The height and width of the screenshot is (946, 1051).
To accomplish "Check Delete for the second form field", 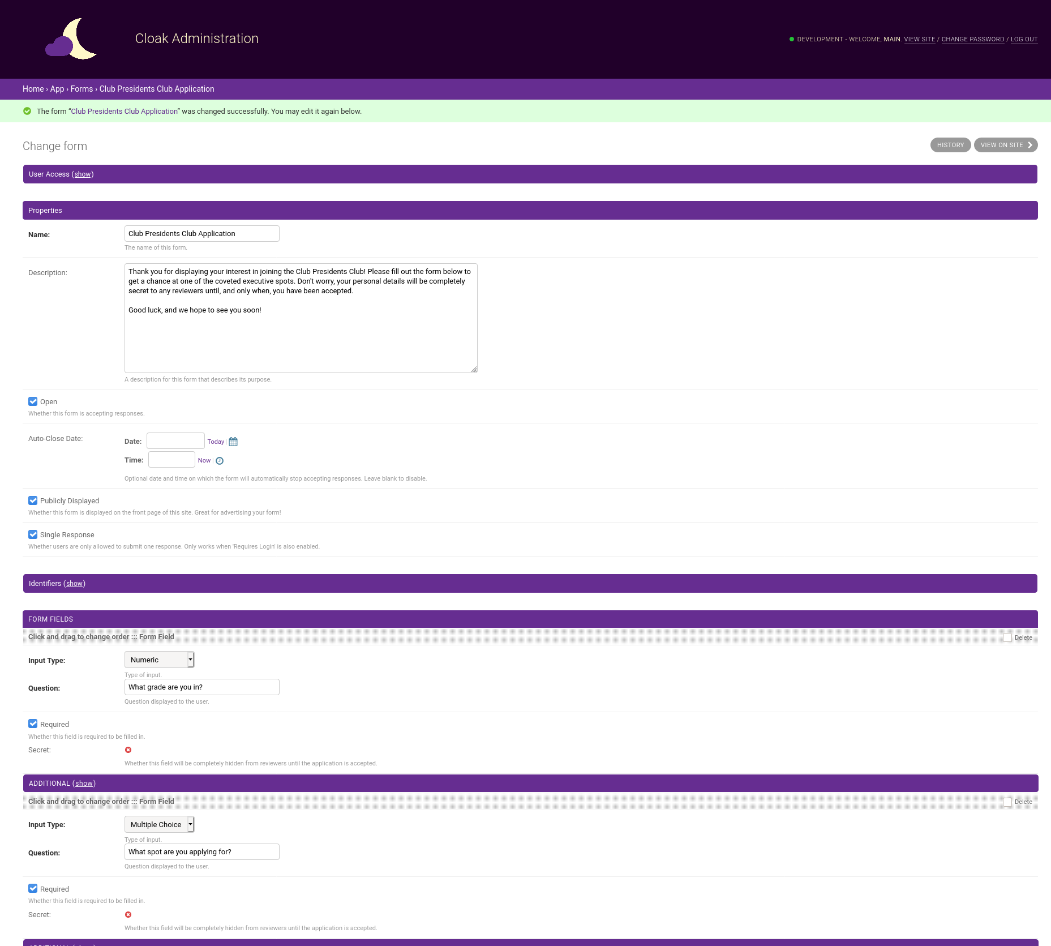I will [1007, 802].
